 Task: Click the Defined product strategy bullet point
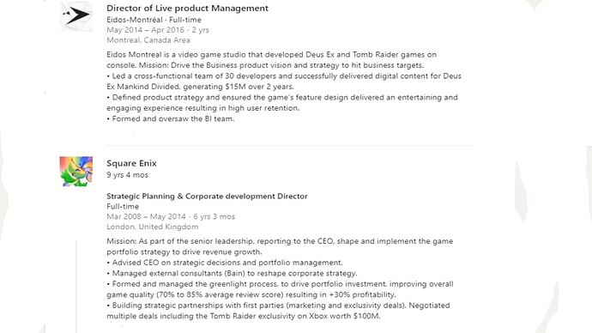(282, 103)
